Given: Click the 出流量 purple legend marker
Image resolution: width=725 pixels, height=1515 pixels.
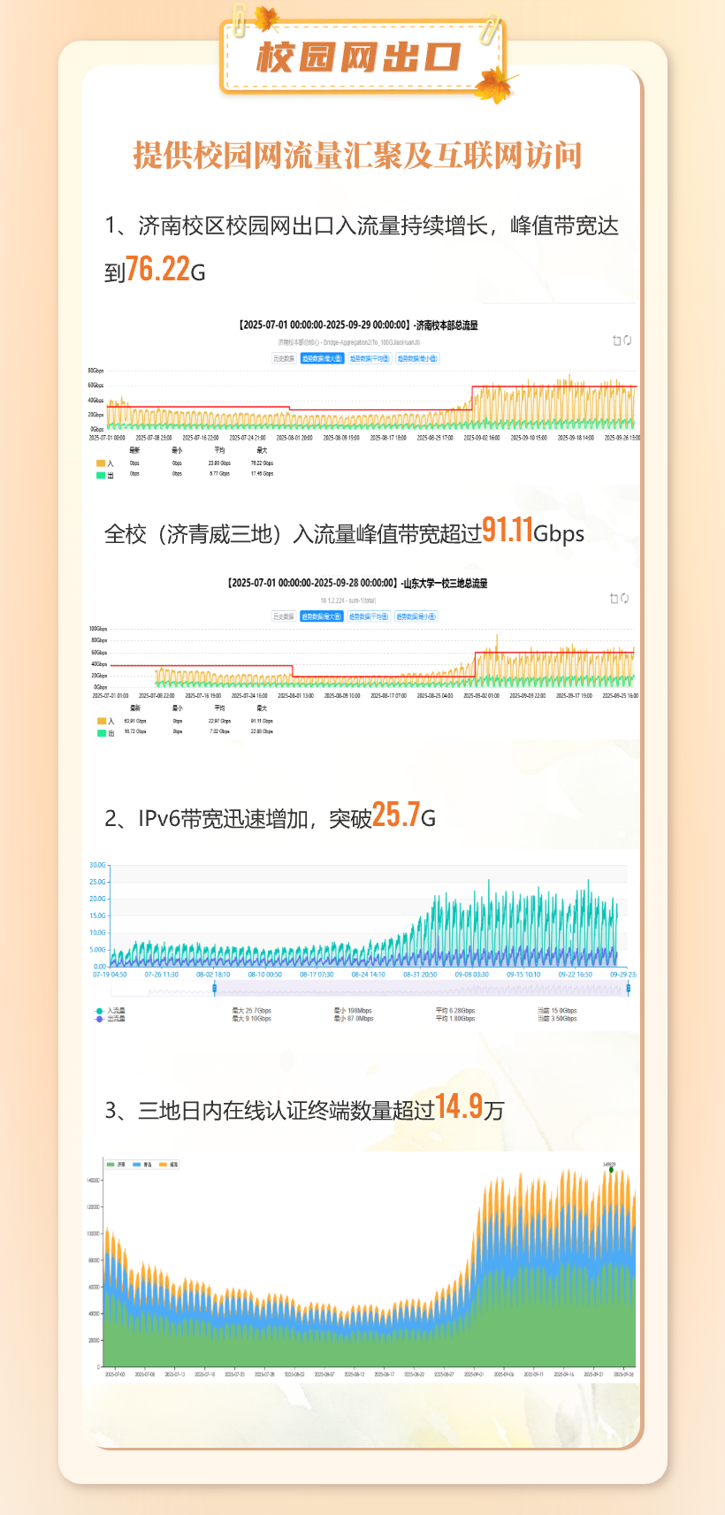Looking at the screenshot, I should point(99,1019).
